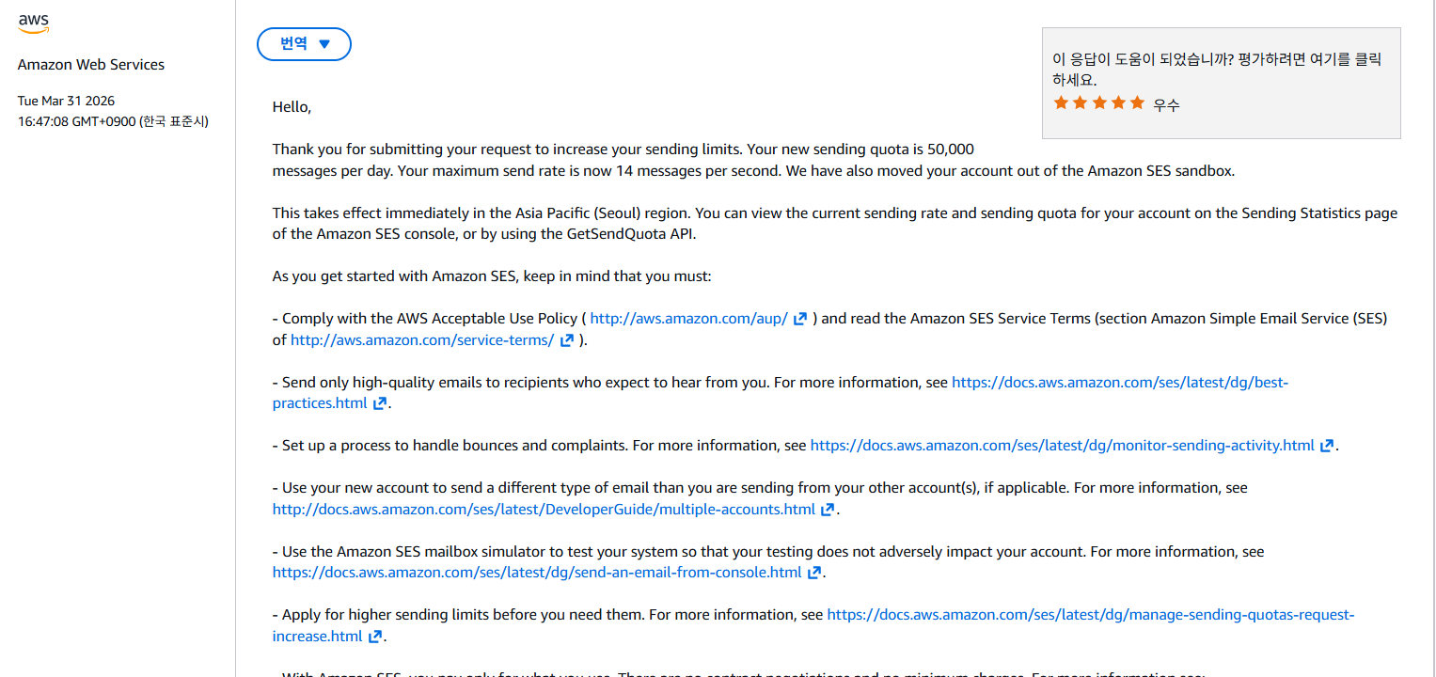1436x677 pixels.
Task: Click the AWS logo icon
Action: coord(34,24)
